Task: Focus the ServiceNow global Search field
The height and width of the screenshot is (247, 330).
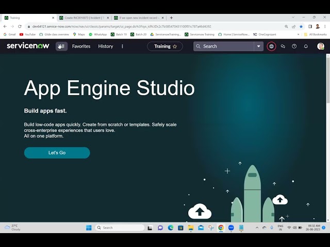Action: tap(223, 46)
